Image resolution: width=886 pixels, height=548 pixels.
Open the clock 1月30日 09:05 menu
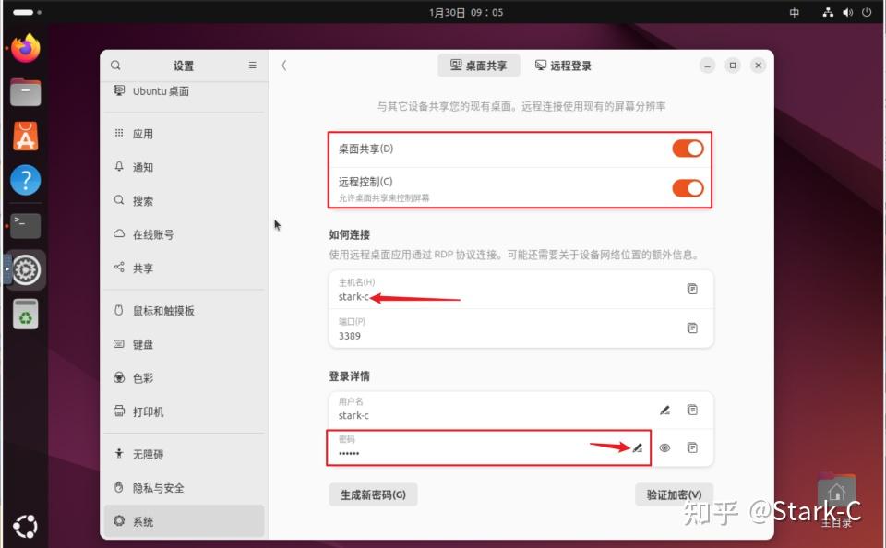point(466,12)
